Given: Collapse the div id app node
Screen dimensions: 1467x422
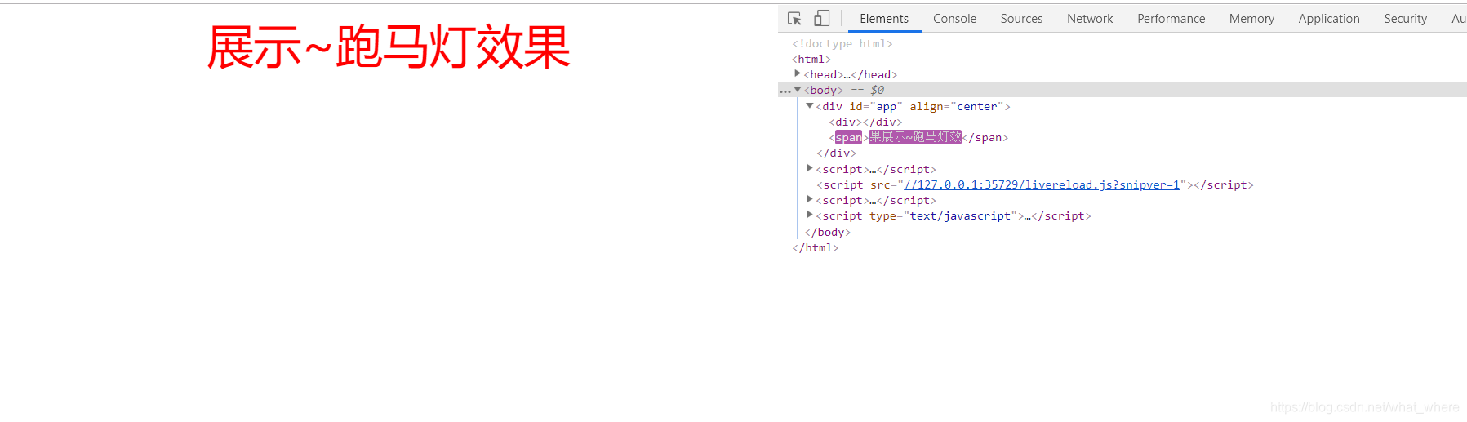Looking at the screenshot, I should (x=810, y=105).
